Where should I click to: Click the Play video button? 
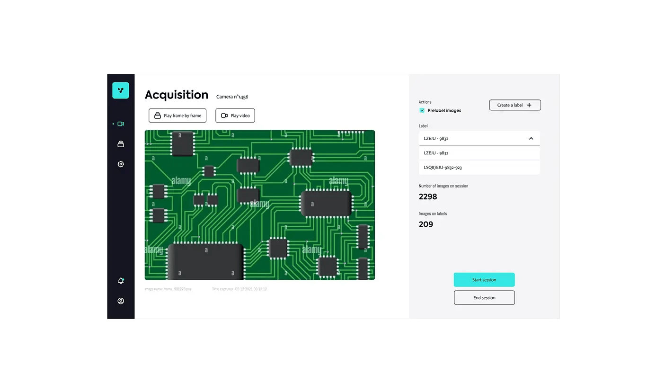(x=235, y=116)
